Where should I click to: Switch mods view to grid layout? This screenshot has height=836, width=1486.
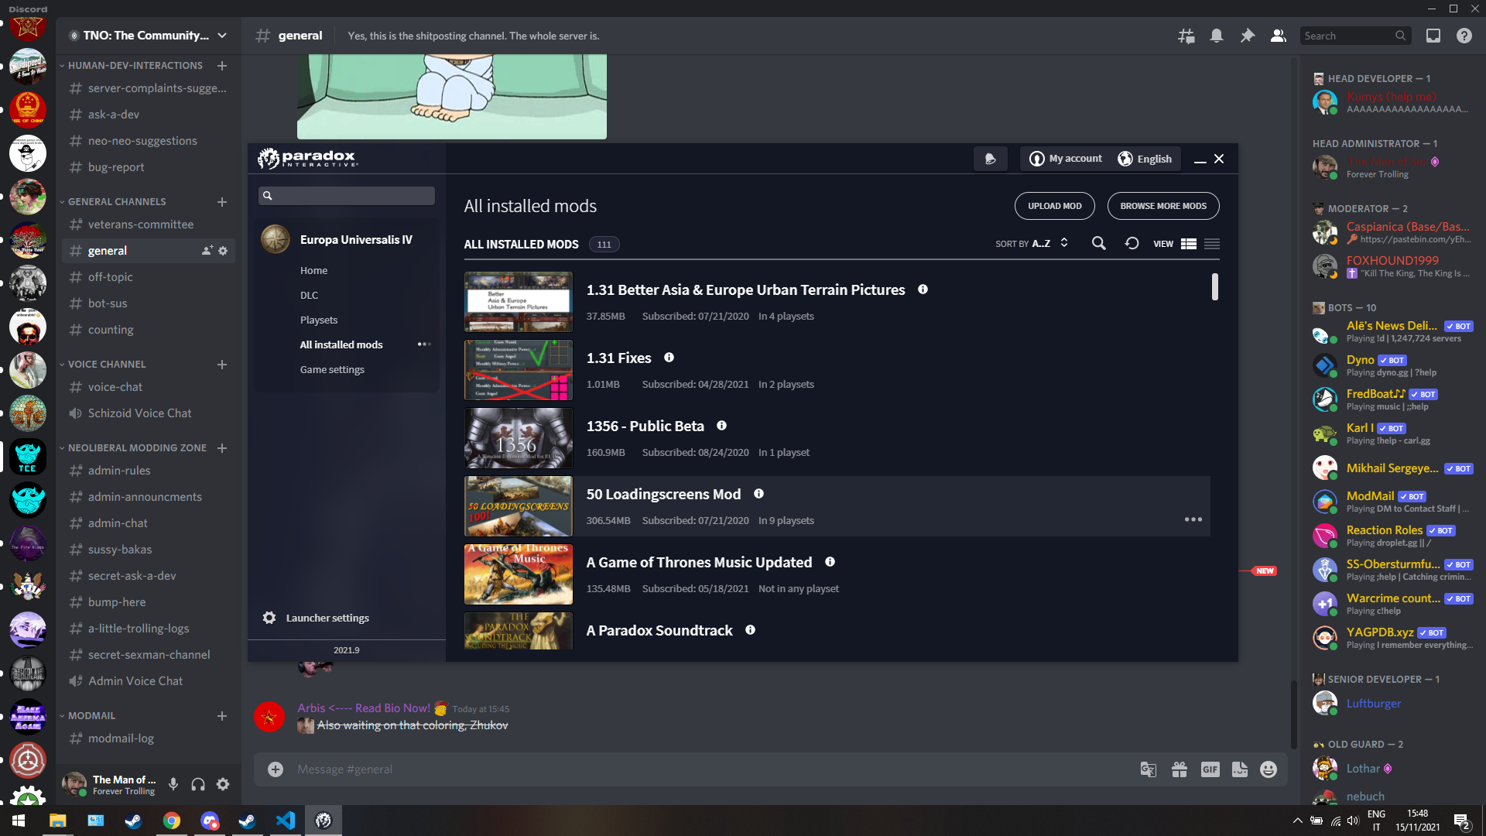pos(1188,243)
